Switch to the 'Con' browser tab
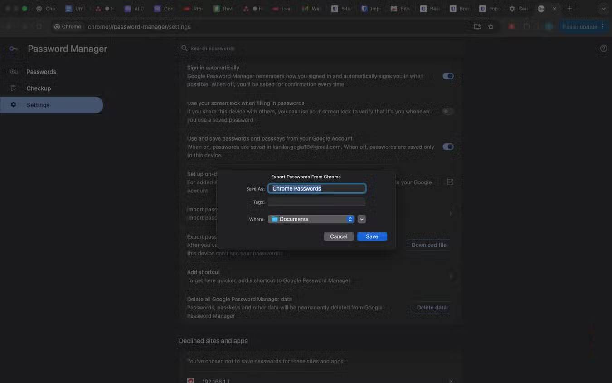 pyautogui.click(x=164, y=9)
